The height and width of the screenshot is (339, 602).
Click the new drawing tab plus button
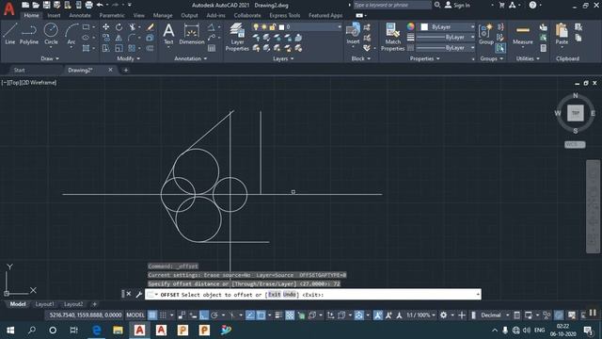[x=125, y=70]
